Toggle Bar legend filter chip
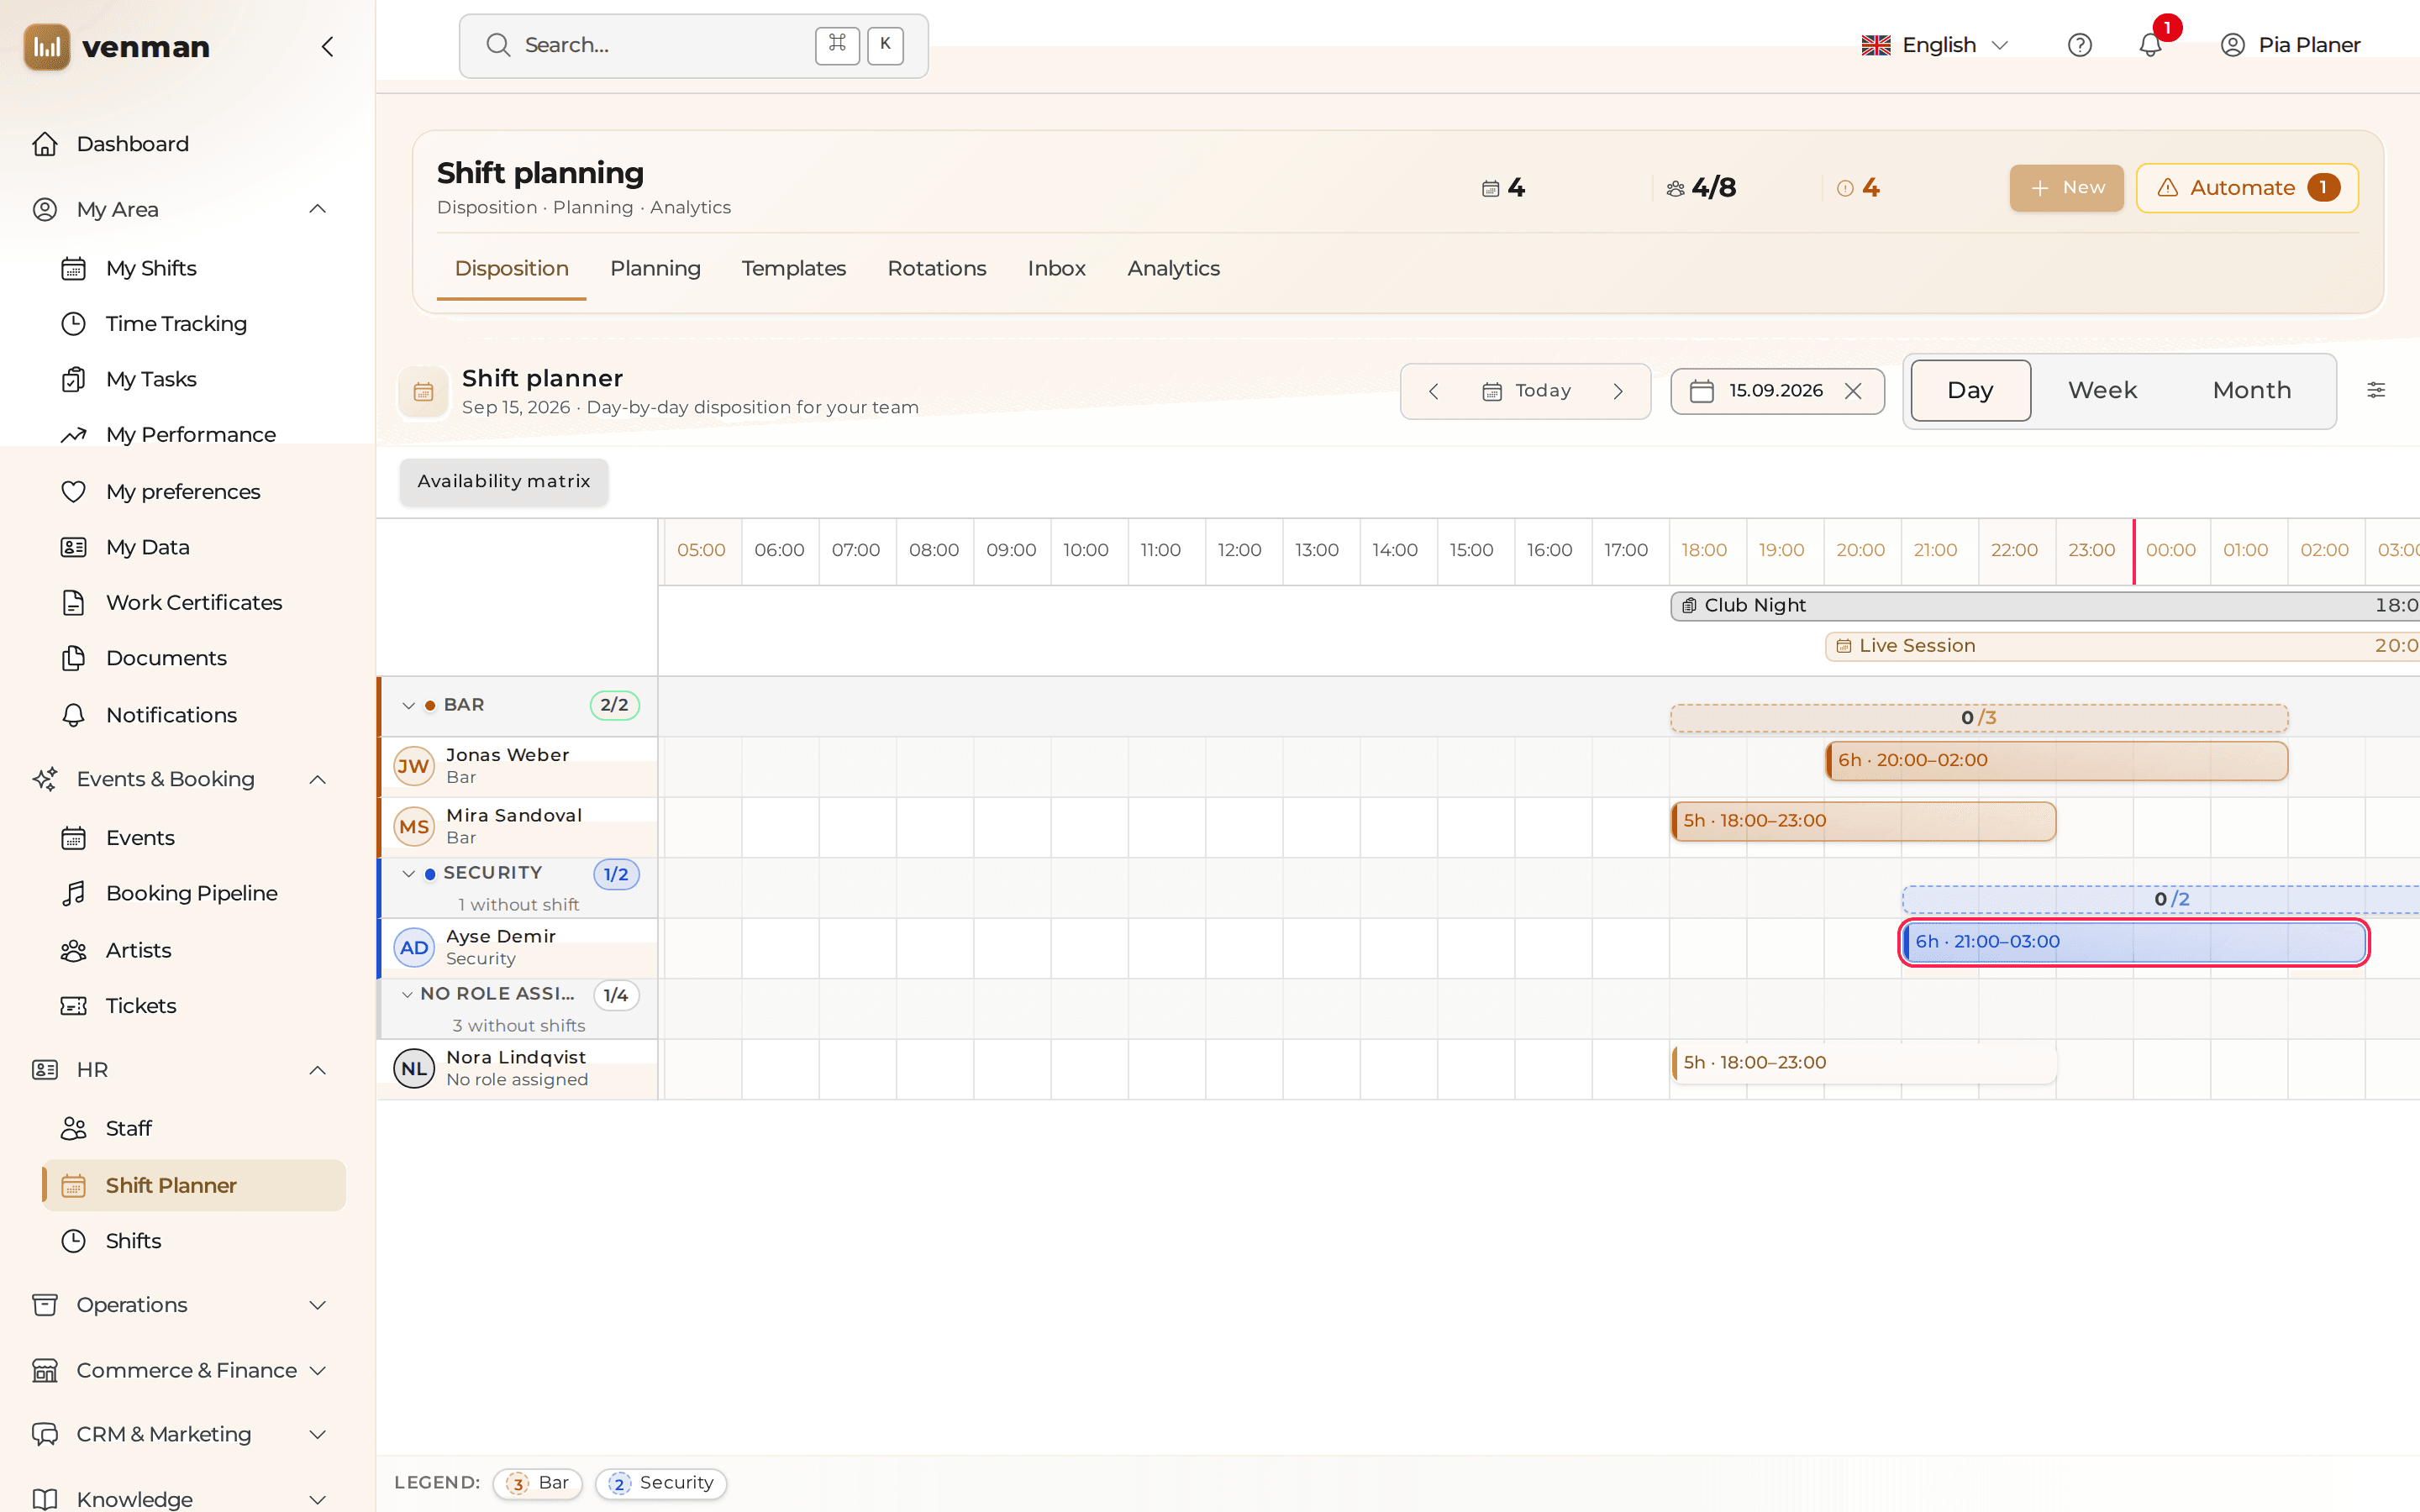Screen dimensions: 2420x1512 pos(537,1483)
